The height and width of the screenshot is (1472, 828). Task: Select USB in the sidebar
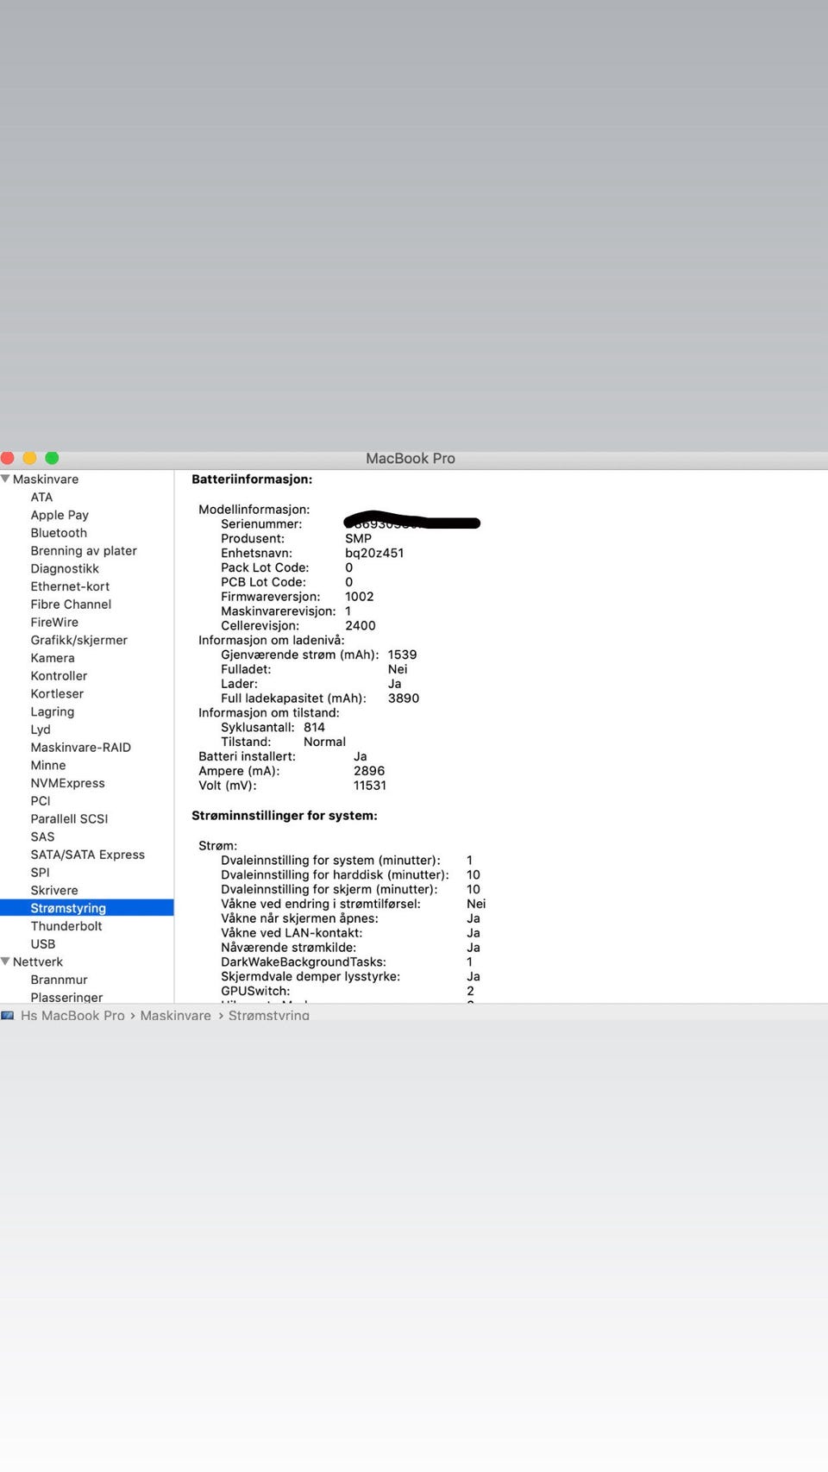click(43, 944)
